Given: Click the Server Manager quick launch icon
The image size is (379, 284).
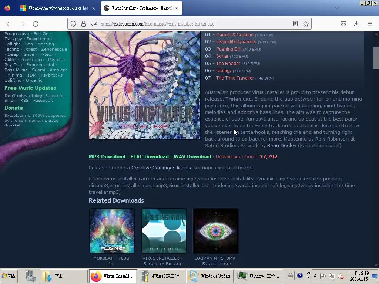Looking at the screenshot, I should point(30,276).
